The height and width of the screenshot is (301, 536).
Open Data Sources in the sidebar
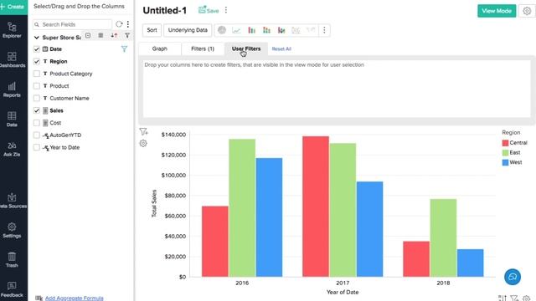coord(13,201)
